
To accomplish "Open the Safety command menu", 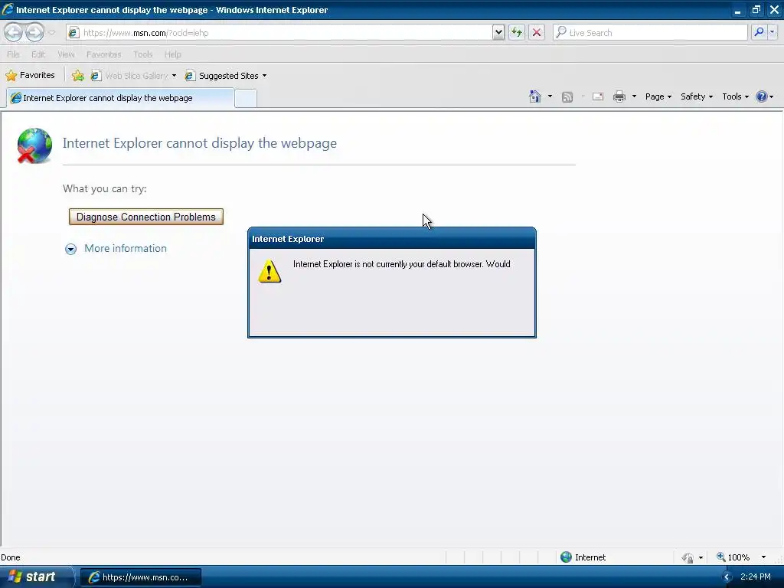I will tap(697, 96).
